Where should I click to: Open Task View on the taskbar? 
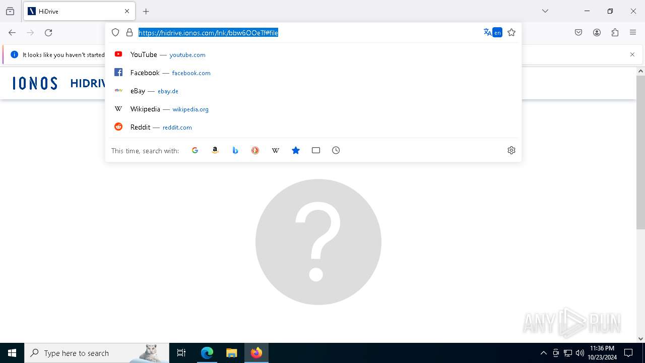coord(181,353)
